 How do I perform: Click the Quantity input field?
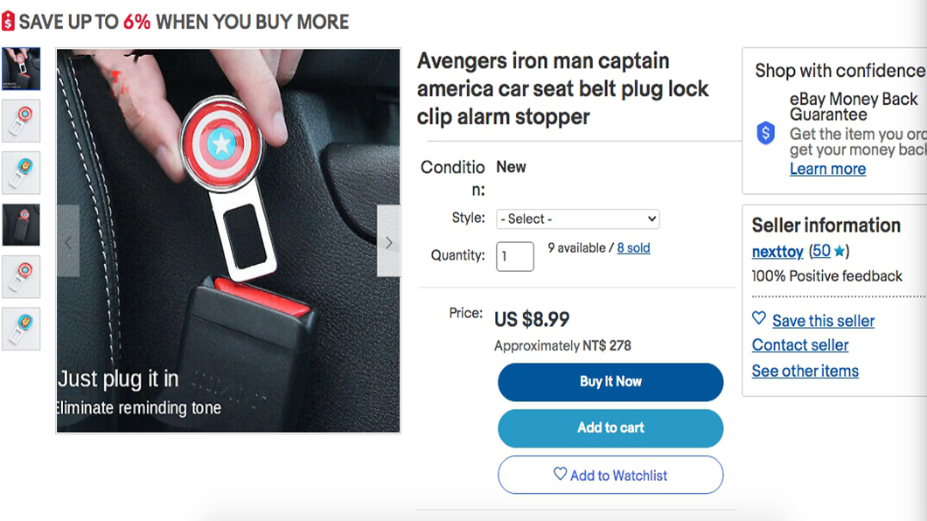pos(515,256)
